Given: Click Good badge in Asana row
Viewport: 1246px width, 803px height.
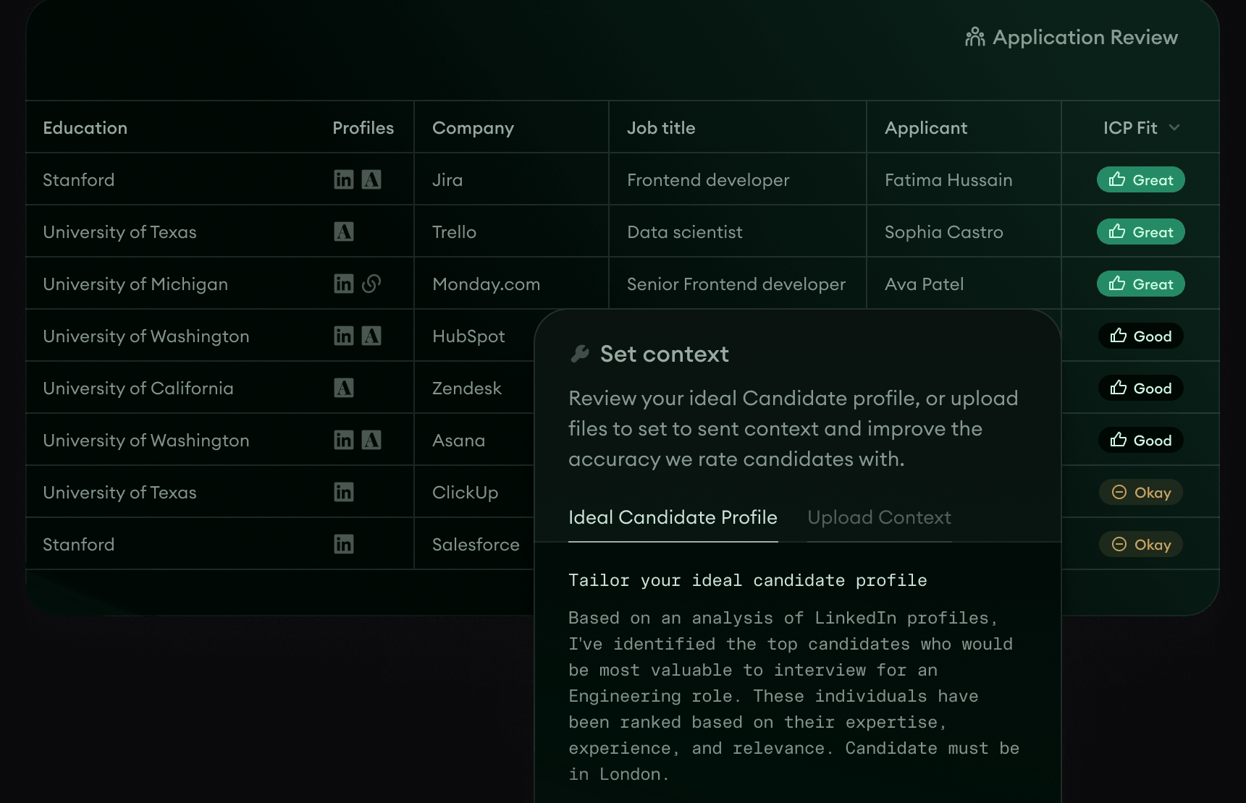Looking at the screenshot, I should (x=1140, y=440).
